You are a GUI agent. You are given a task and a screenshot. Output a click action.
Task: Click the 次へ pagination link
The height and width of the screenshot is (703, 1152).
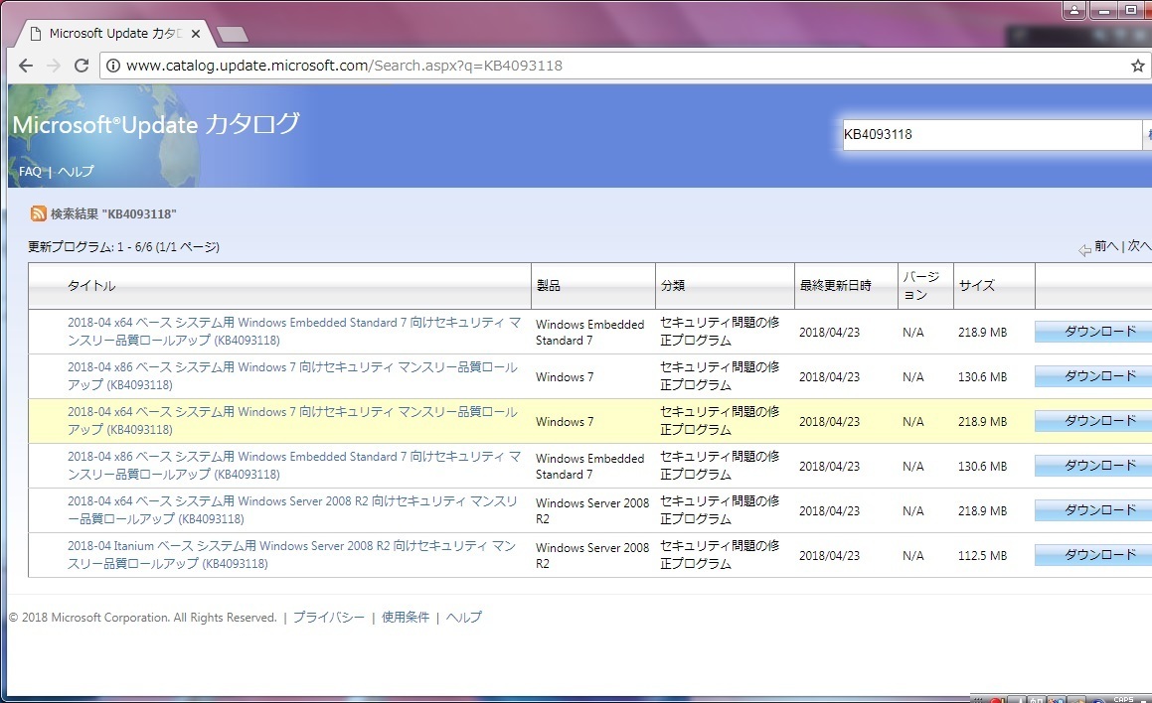pos(1138,246)
